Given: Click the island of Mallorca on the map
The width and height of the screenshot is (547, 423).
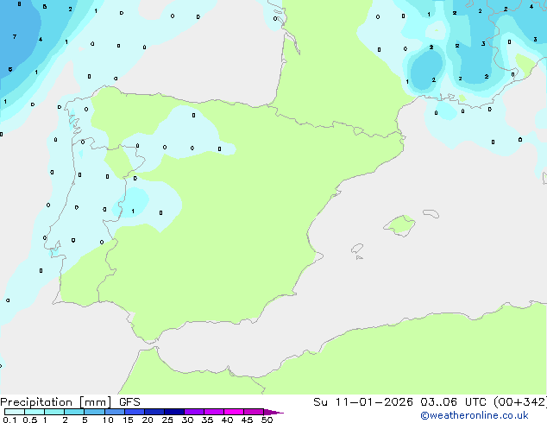Looking at the screenshot, I should point(400,225).
